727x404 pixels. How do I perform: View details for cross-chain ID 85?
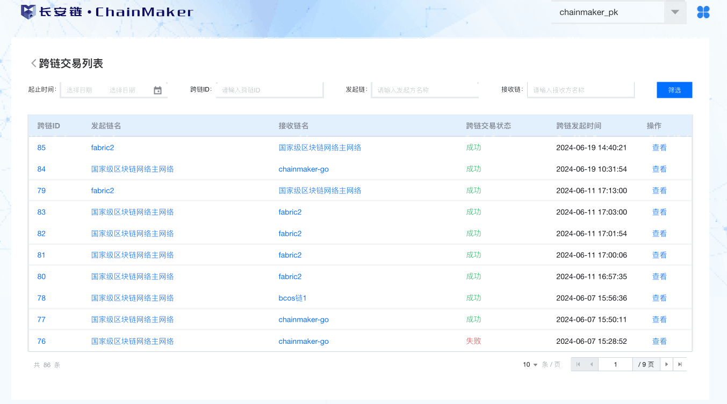[x=659, y=148]
